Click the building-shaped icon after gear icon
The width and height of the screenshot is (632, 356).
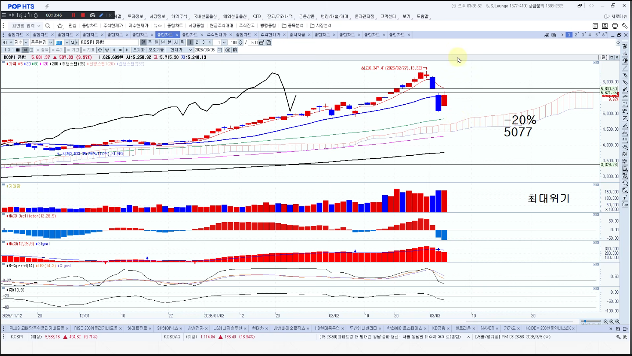235,50
